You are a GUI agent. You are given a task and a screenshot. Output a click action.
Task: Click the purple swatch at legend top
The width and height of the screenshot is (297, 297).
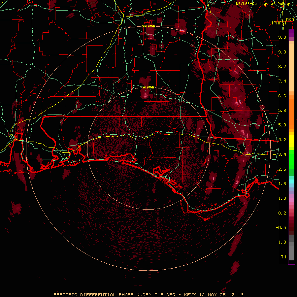pyautogui.click(x=291, y=33)
